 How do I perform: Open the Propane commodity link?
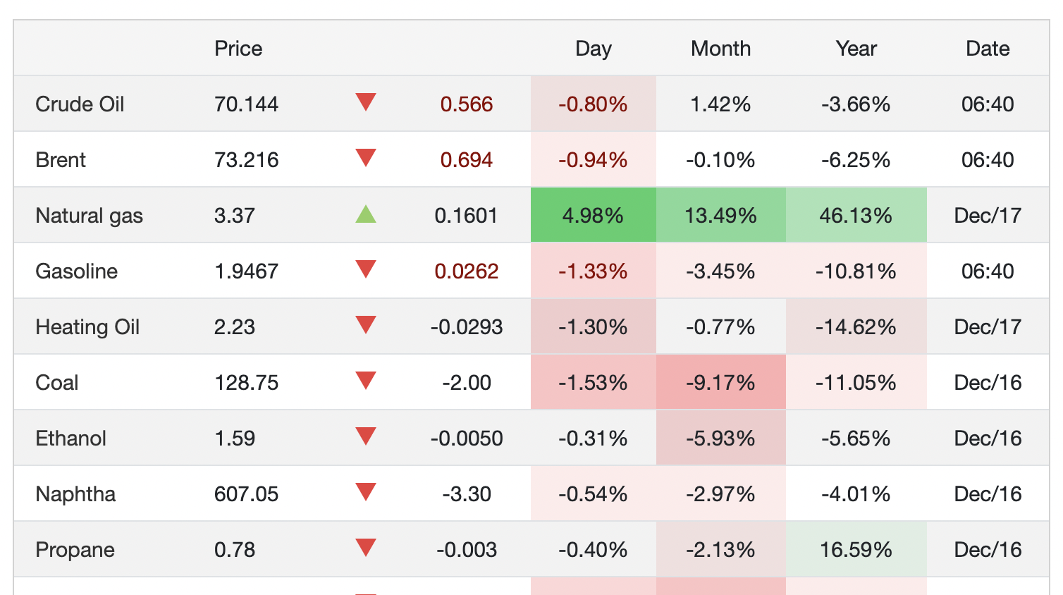[x=75, y=550]
